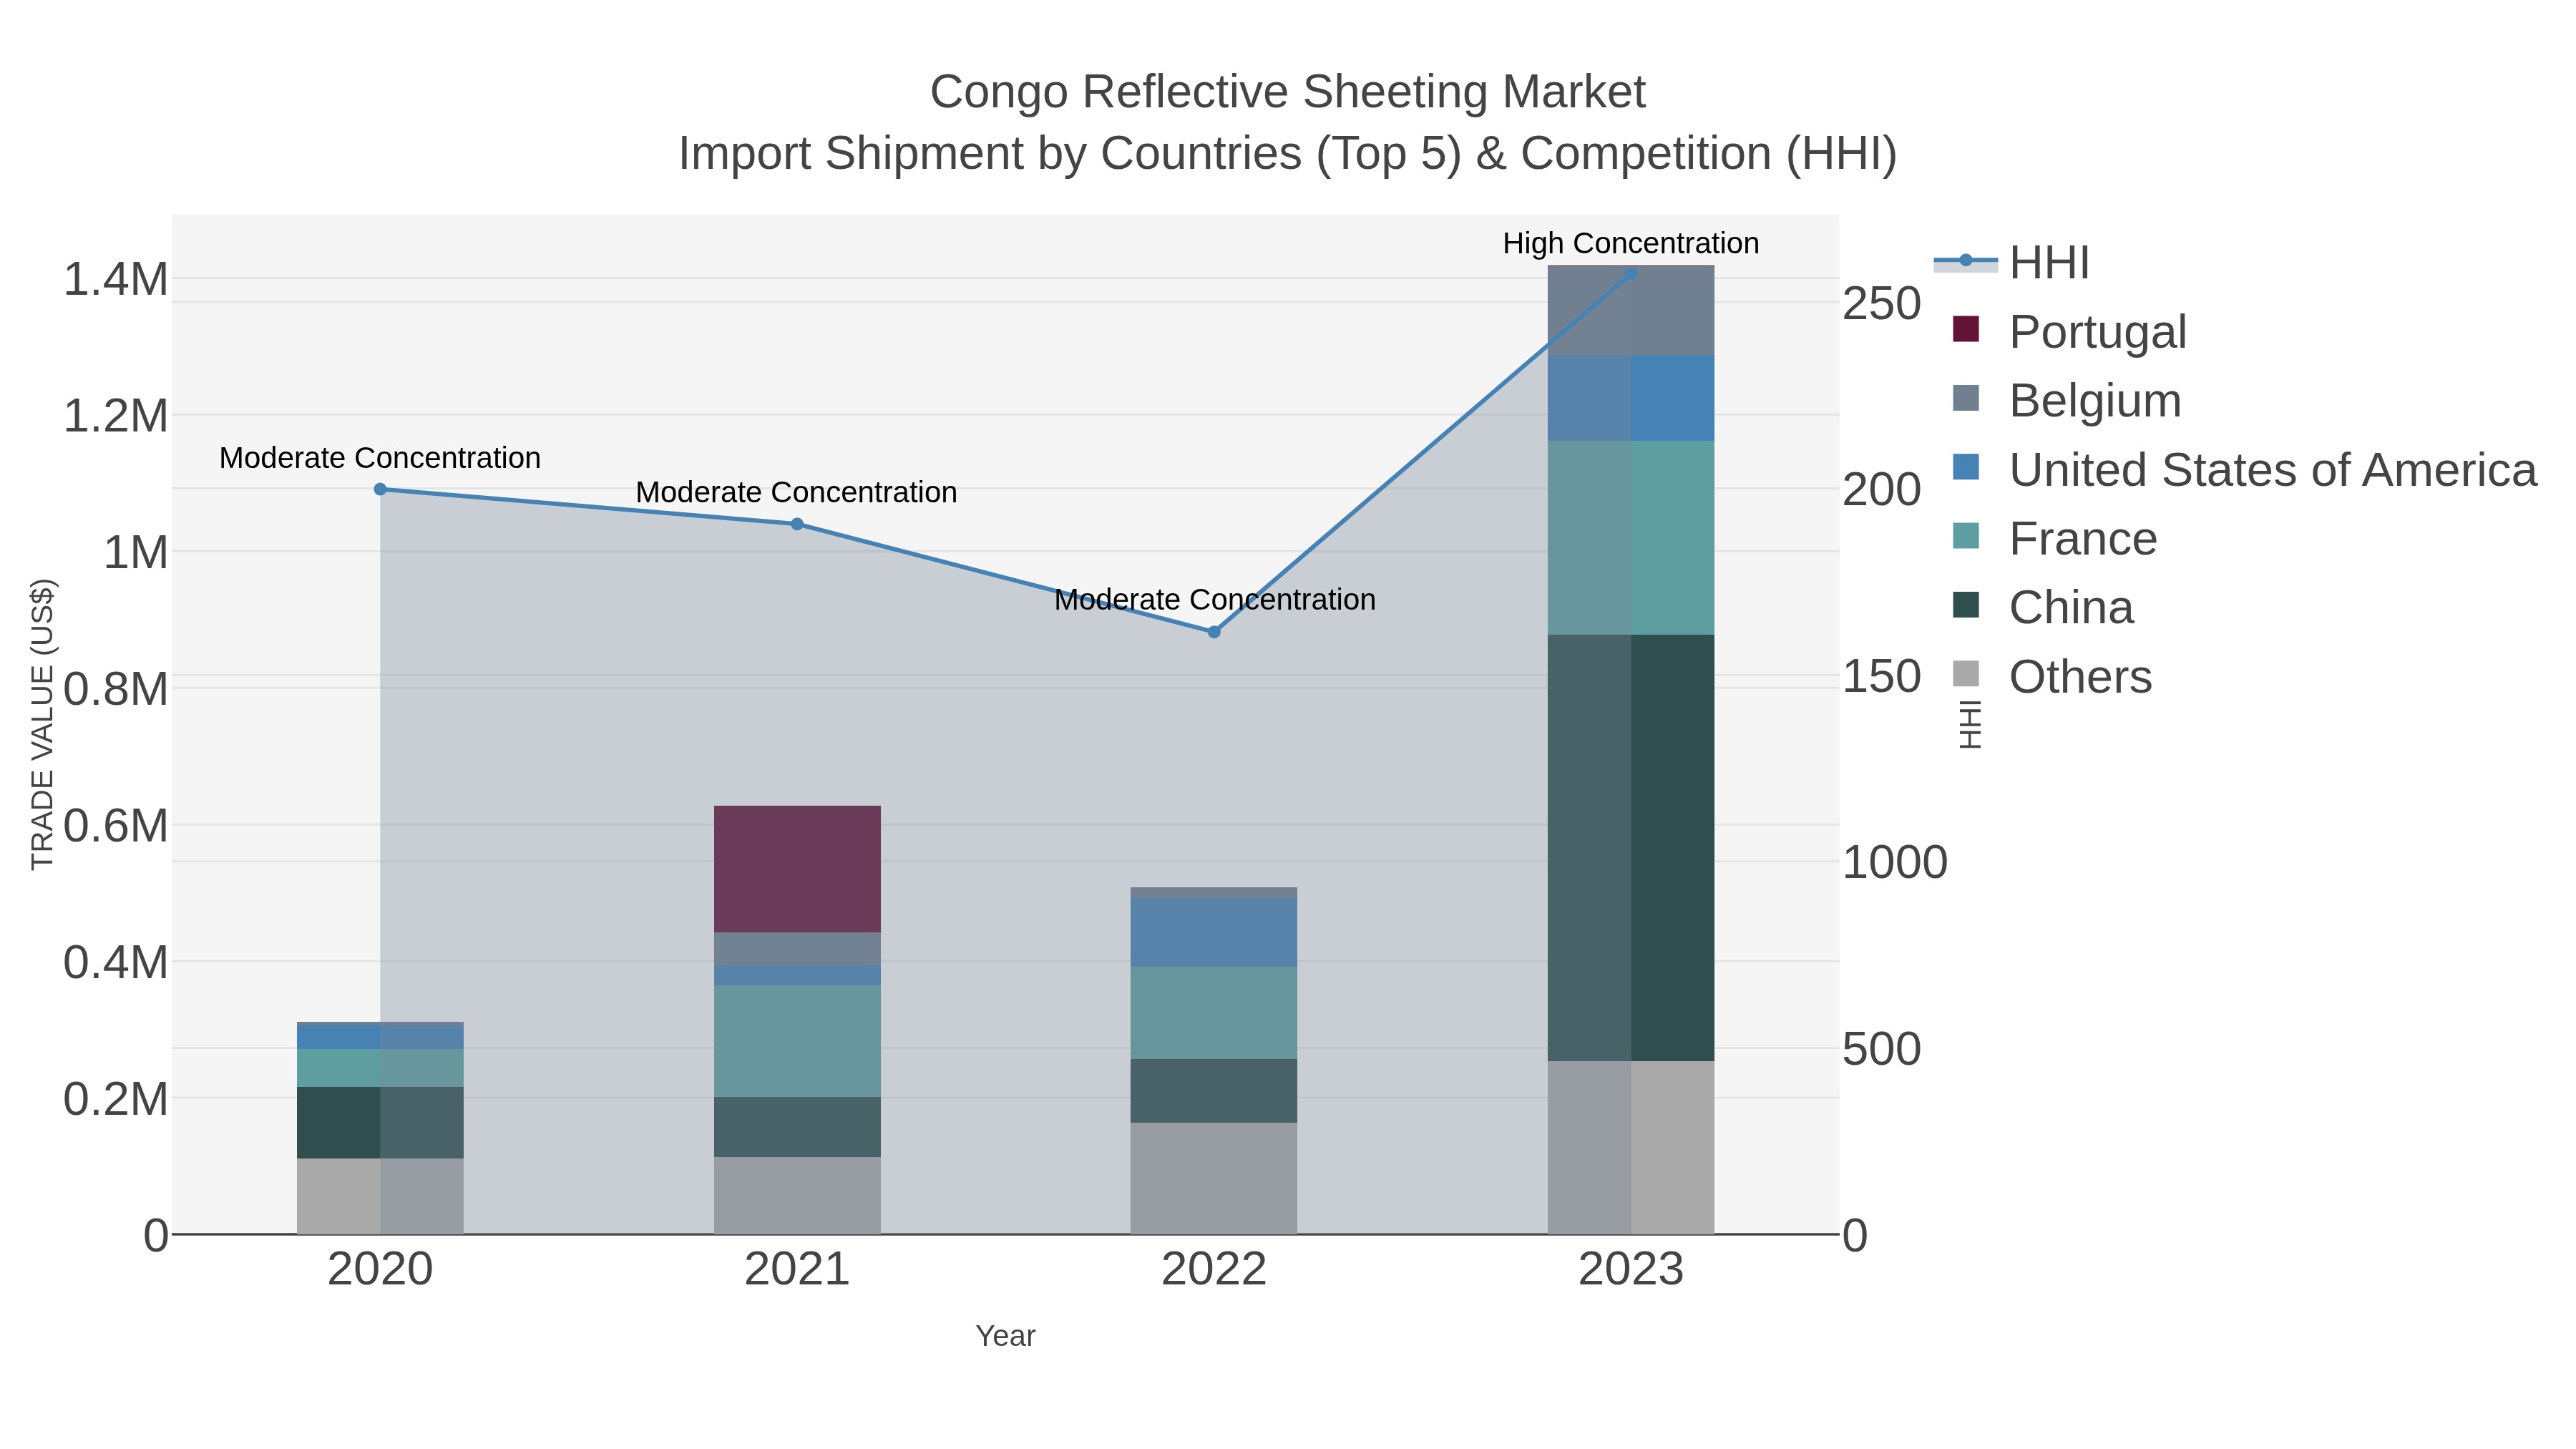Viewport: 2576px width, 1449px height.
Task: Click the Belgium segment of the 2023 bar
Action: (1631, 310)
